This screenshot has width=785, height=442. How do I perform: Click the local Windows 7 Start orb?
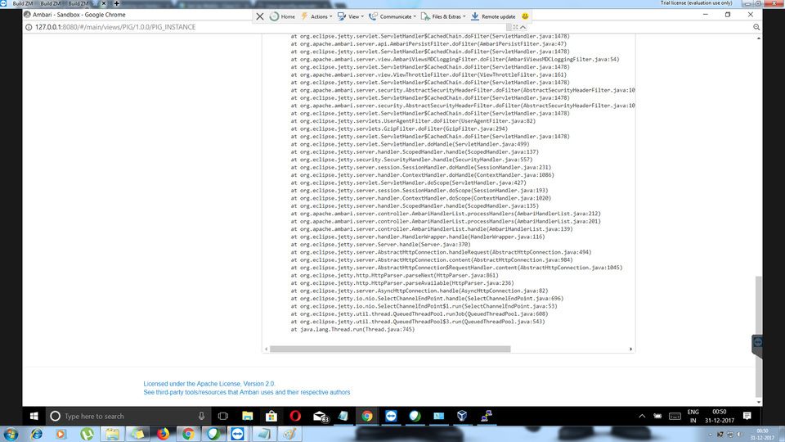tap(11, 434)
